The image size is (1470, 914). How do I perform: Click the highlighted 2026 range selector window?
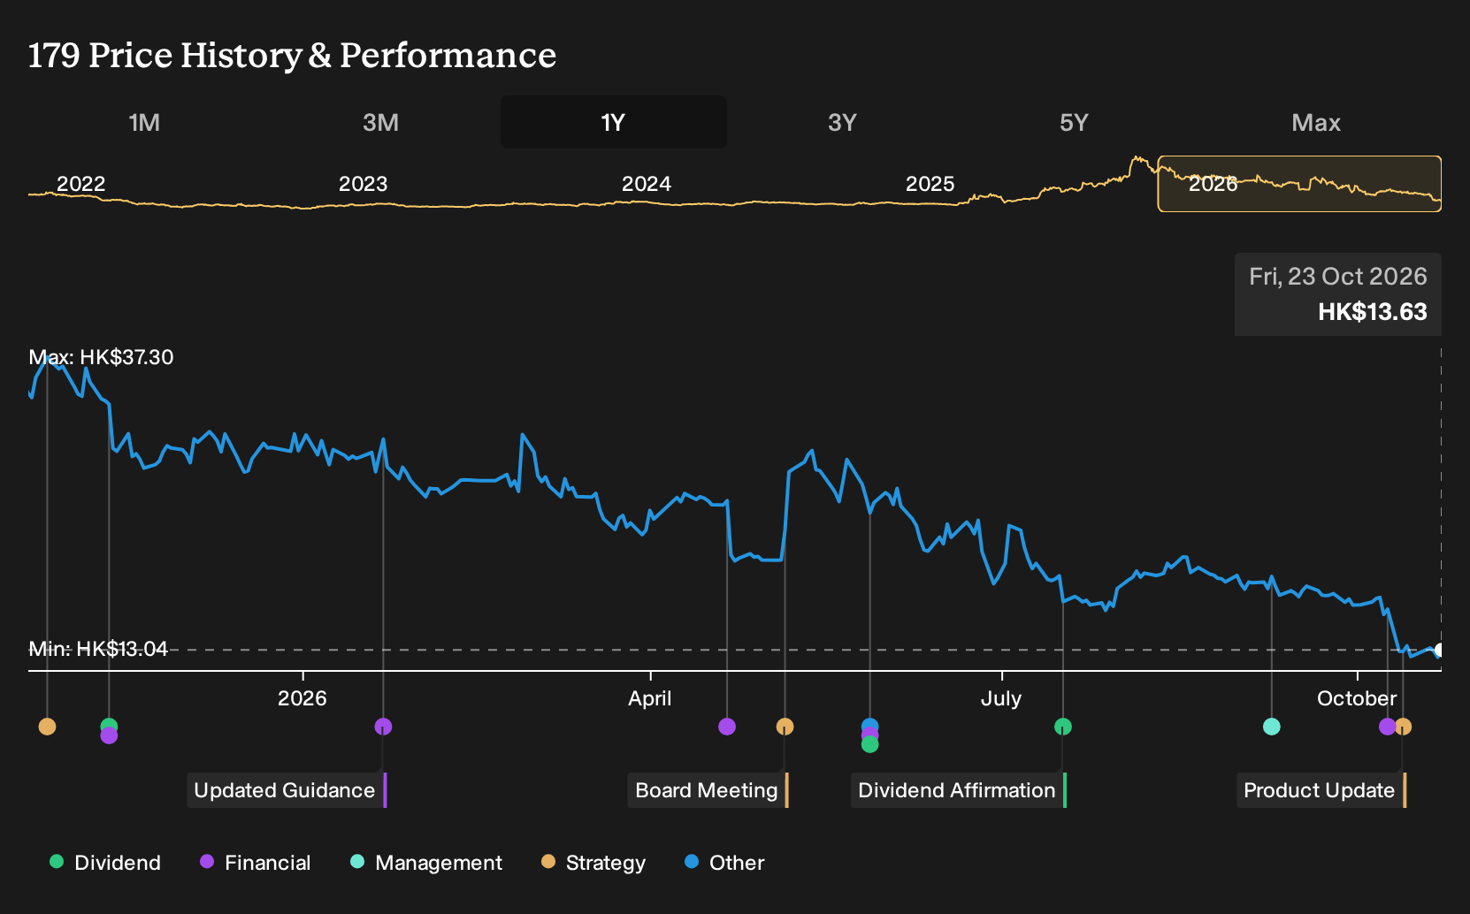1299,184
